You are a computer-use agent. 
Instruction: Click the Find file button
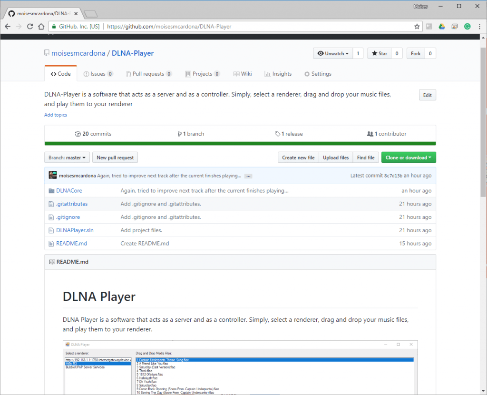coord(366,158)
